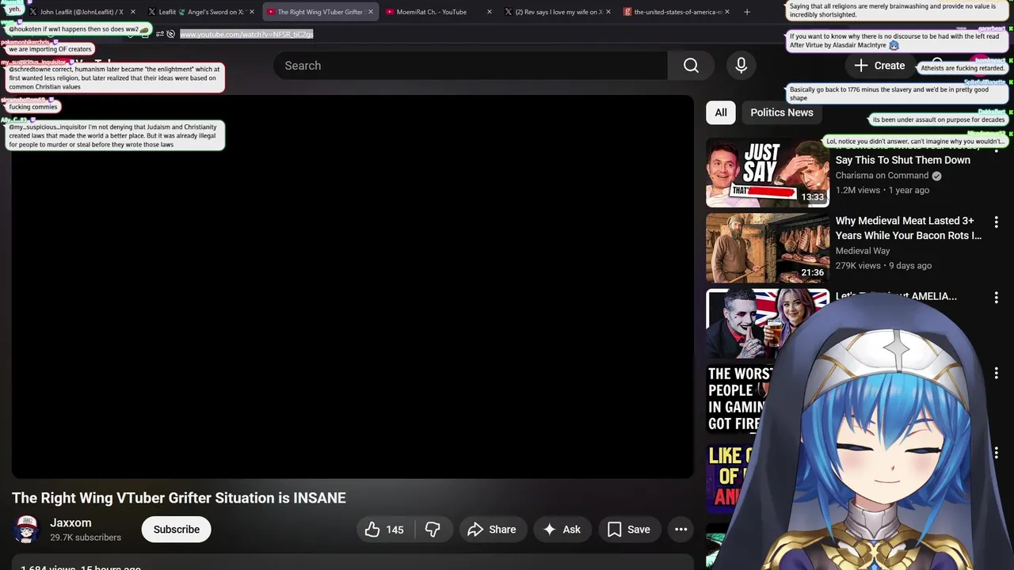Close the John Leaflit X tab
This screenshot has height=570, width=1014.
click(x=132, y=12)
